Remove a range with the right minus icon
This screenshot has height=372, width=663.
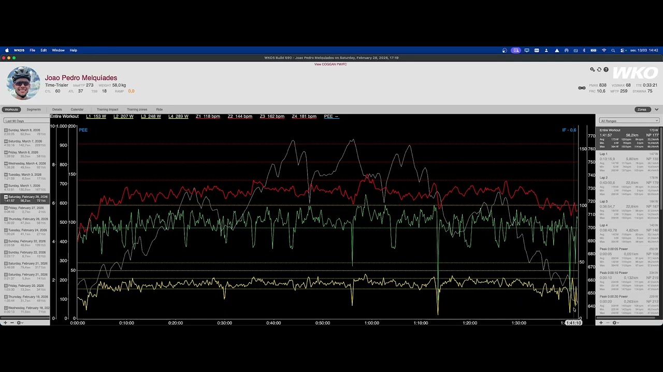pyautogui.click(x=608, y=323)
